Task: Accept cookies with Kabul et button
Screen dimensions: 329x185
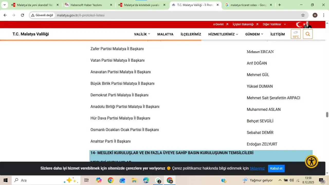Action: click(276, 168)
